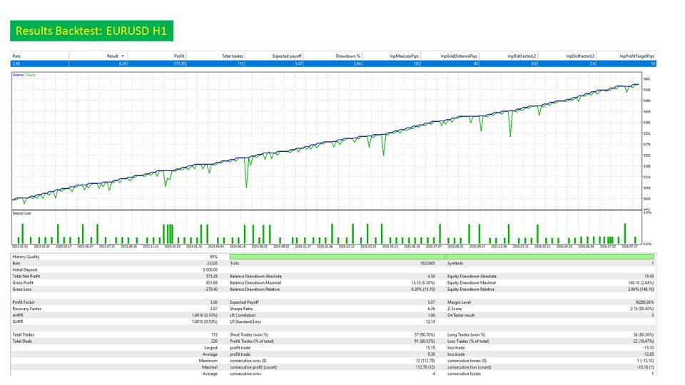Click the History Quality 99% value
This screenshot has width=685, height=385.
(213, 257)
